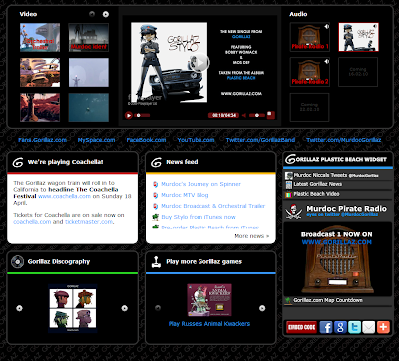399x361 pixels.
Task: Share the widget on Twitter
Action: (354, 327)
